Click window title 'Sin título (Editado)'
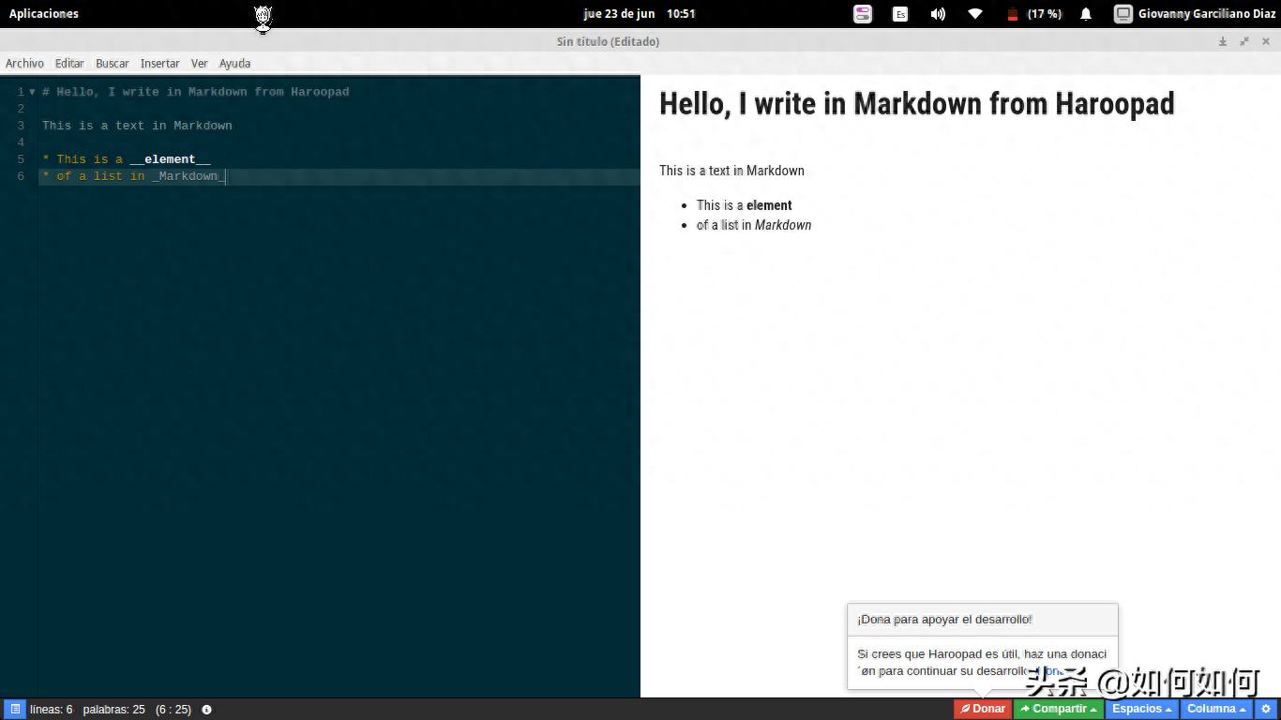 (608, 41)
